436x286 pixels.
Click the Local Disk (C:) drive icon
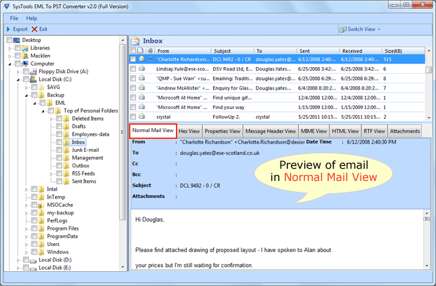point(33,79)
